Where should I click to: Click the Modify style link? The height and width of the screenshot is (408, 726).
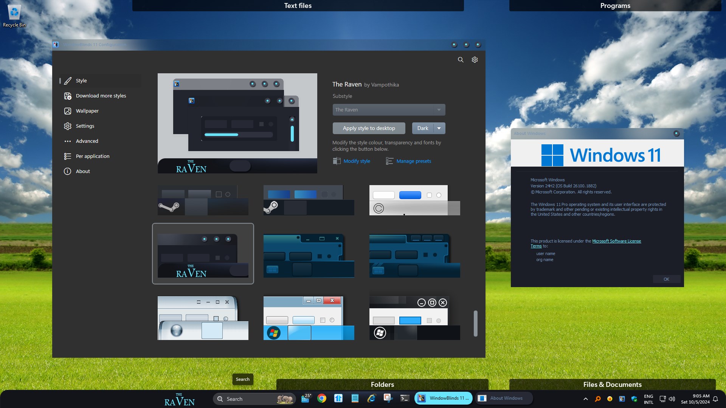point(357,161)
